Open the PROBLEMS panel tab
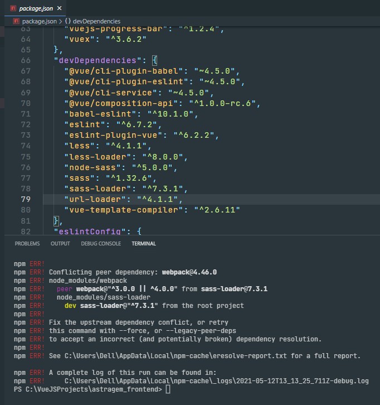 point(27,244)
